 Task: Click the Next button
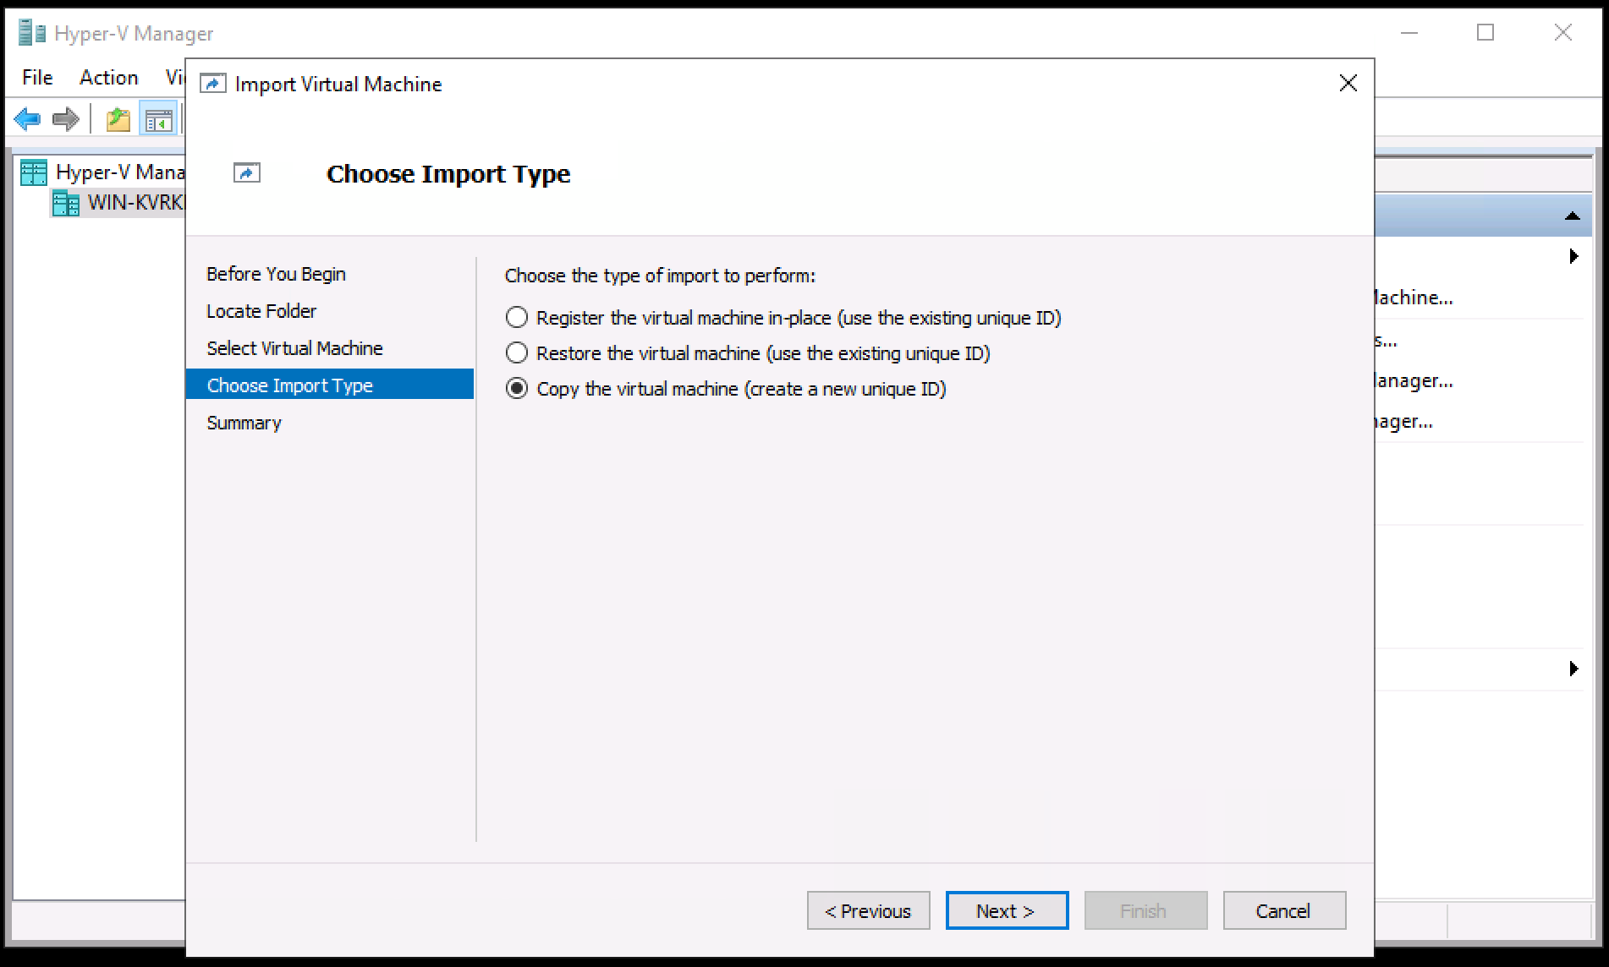[1006, 910]
